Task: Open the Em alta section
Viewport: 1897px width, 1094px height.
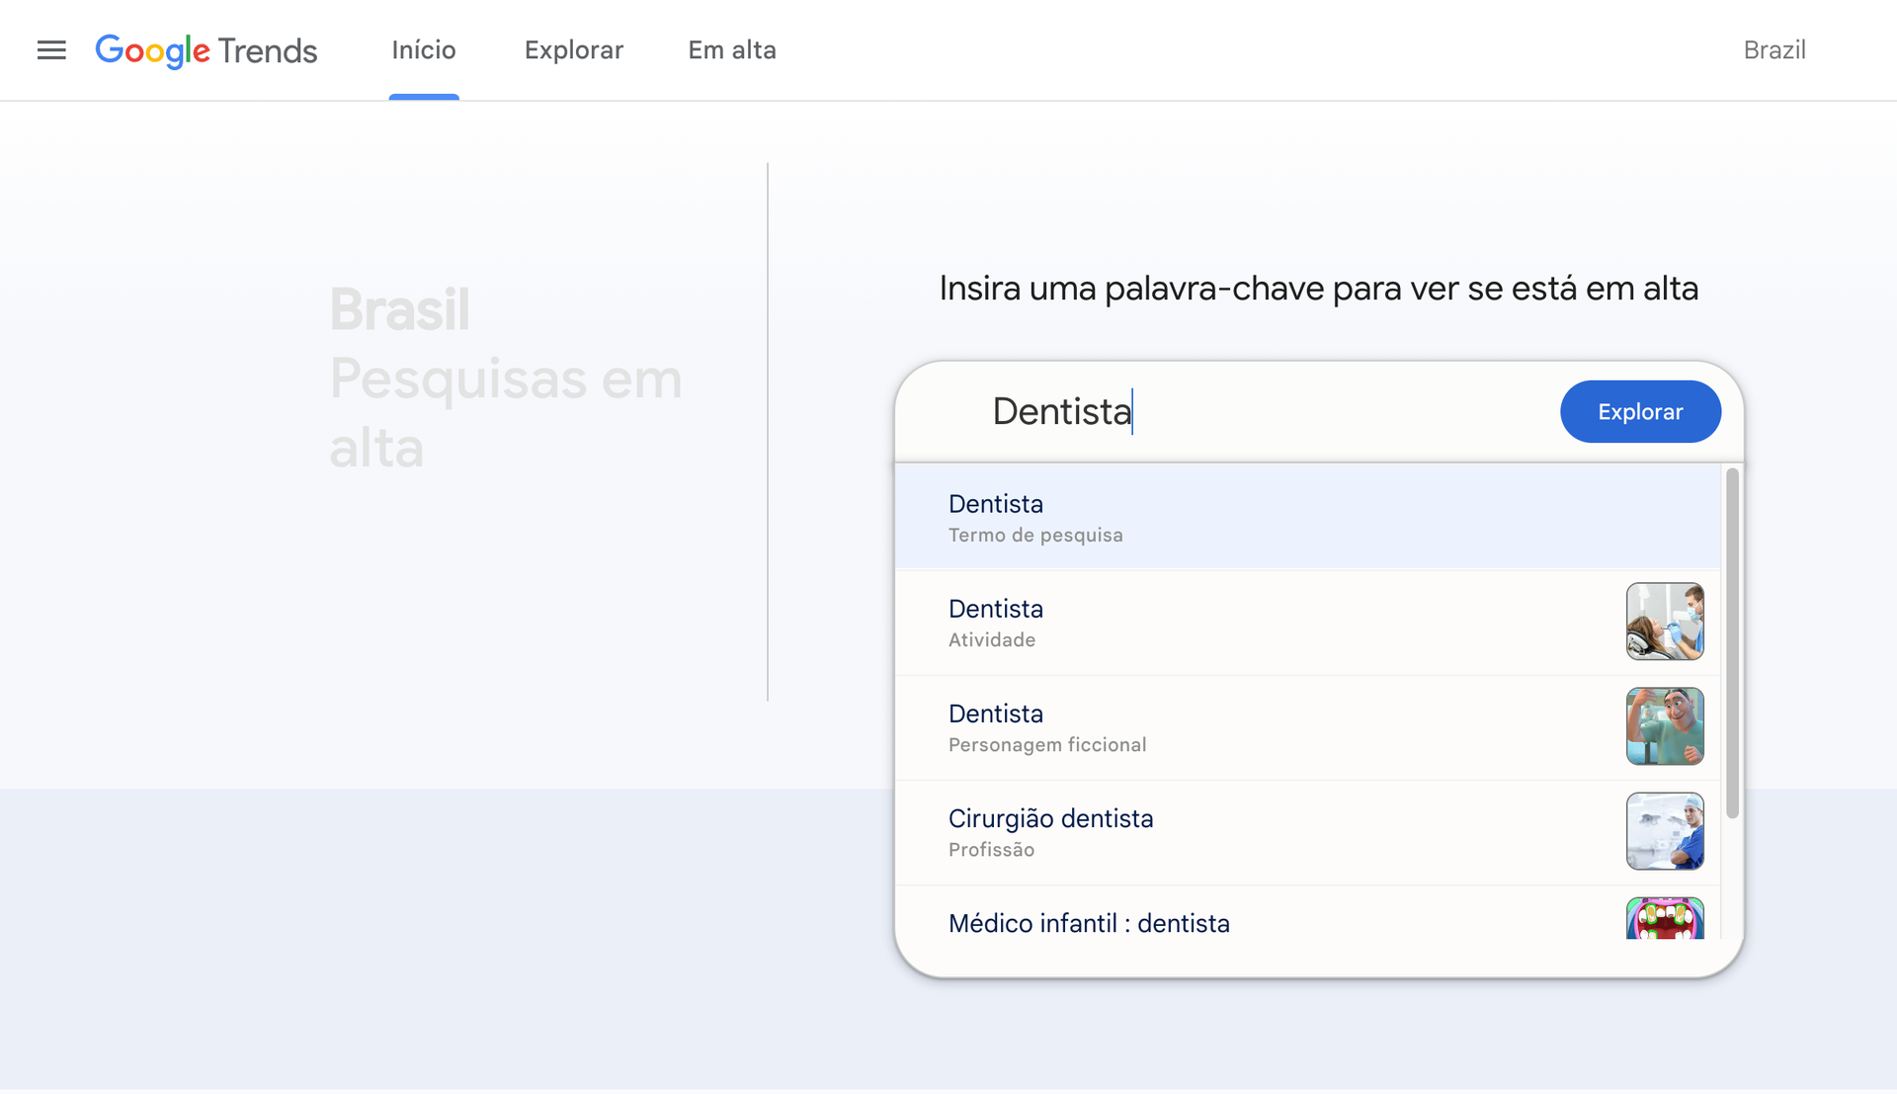Action: click(x=732, y=49)
